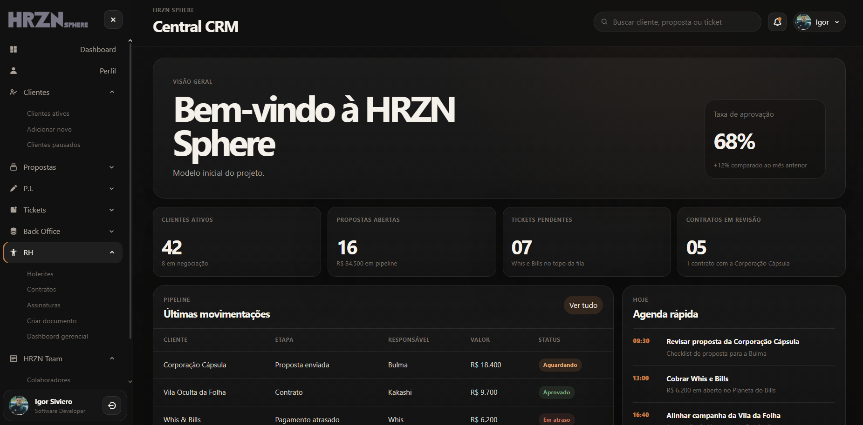Open 09:30 Revisar proposta agenda item

[x=734, y=347]
